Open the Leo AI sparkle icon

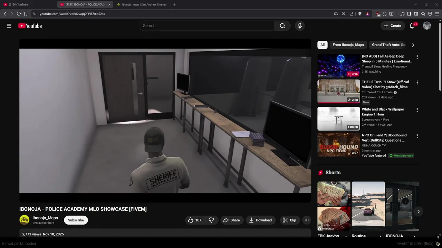point(423,14)
